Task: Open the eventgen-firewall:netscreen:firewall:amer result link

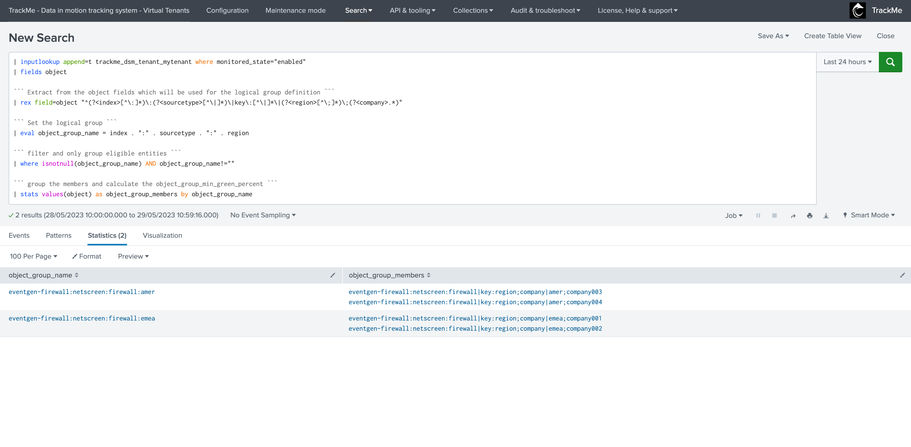Action: click(82, 292)
